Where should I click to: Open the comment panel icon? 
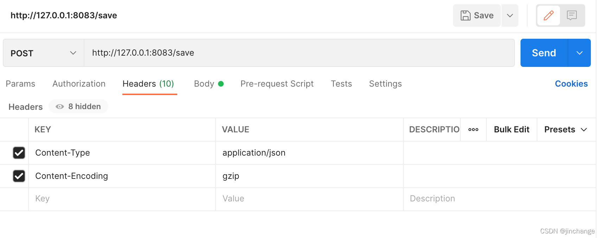[x=572, y=15]
